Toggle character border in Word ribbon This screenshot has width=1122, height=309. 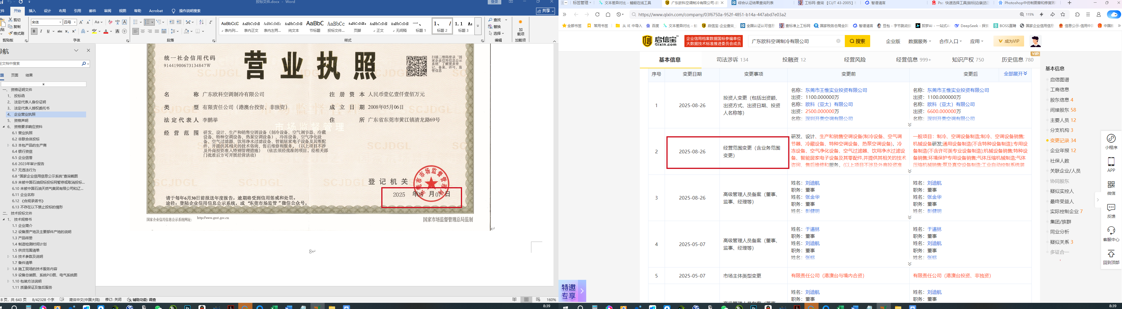124,22
